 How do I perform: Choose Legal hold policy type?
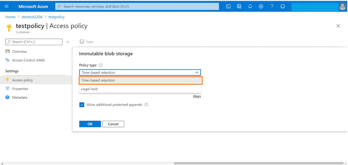coord(89,89)
